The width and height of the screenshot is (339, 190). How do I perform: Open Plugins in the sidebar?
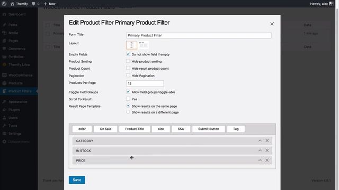coord(14,110)
